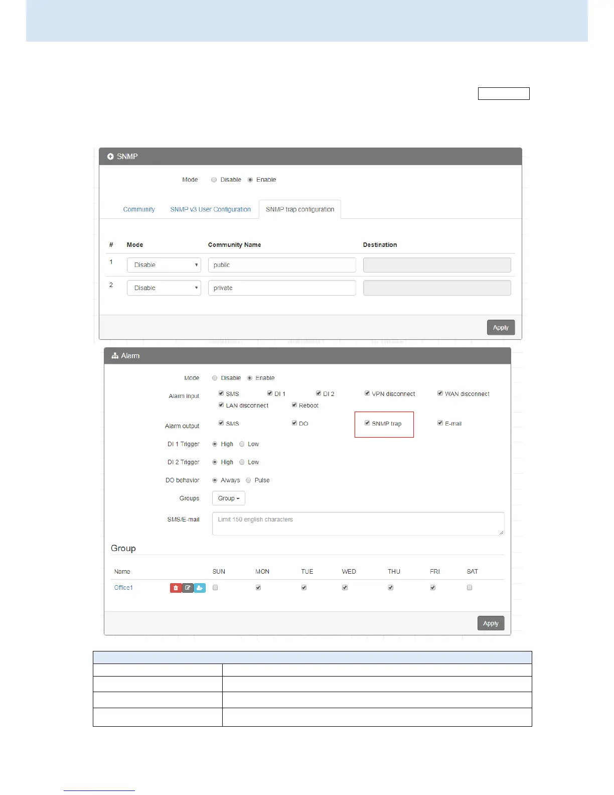Open Mode dropdown for trap row 1
The width and height of the screenshot is (614, 795).
tap(164, 265)
